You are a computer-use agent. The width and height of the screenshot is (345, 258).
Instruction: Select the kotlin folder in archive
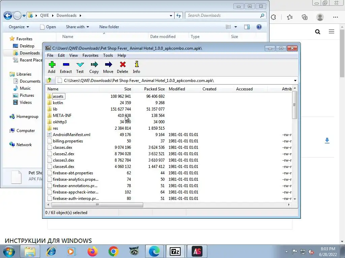tap(58, 103)
